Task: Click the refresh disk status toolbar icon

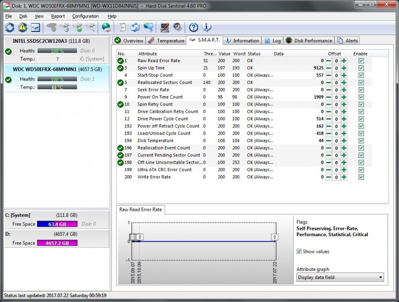Action: point(10,27)
